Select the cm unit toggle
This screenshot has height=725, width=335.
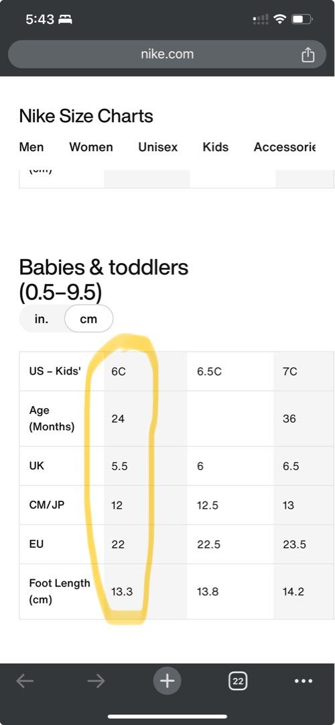(88, 319)
